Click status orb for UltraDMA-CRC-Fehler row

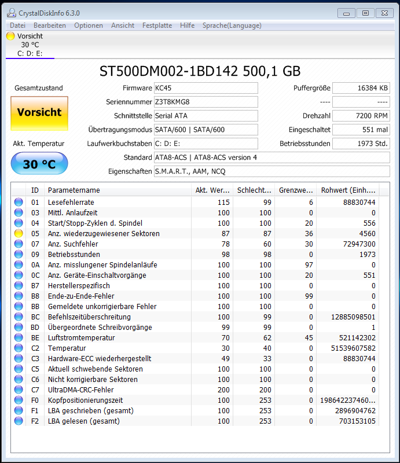19,389
